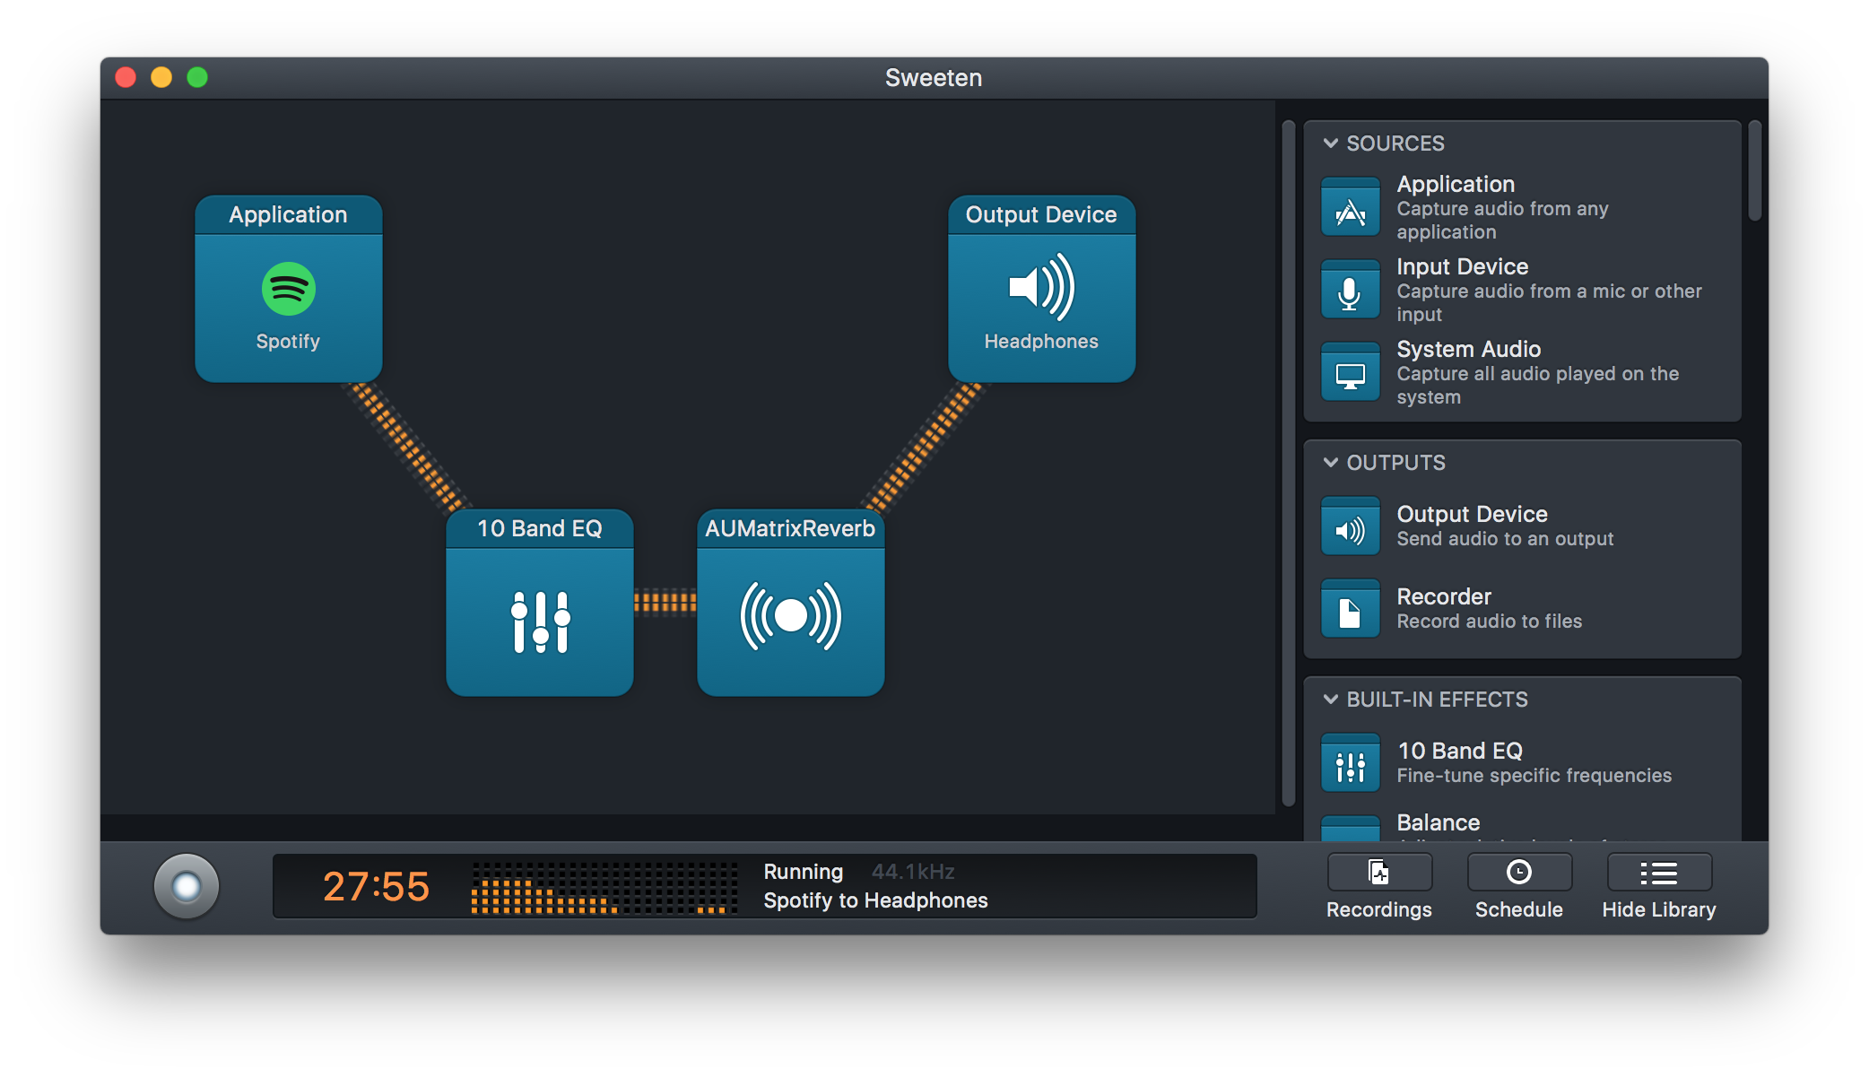Click the Running status text

click(804, 872)
